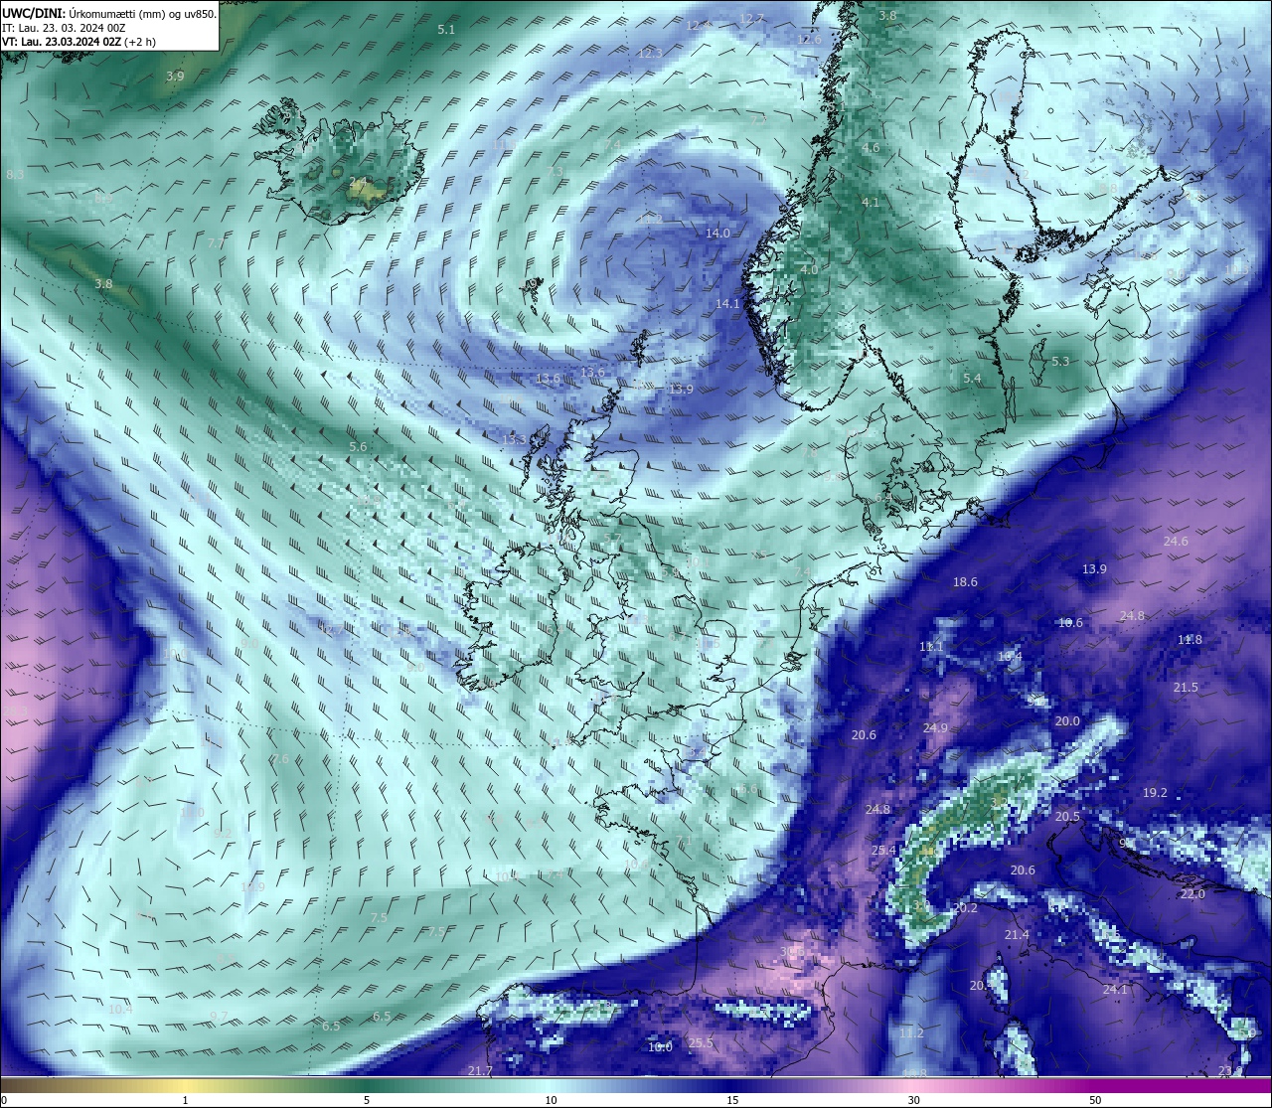Click the UWC/DINI Úrkomumætti title text
1272x1108 pixels.
(x=108, y=14)
